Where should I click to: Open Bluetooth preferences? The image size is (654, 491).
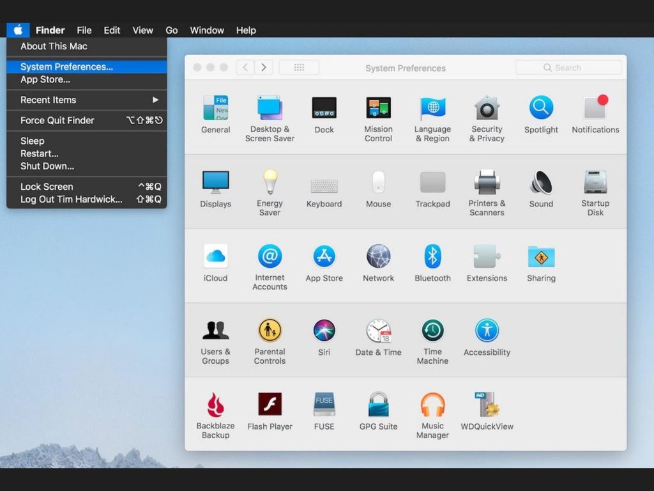432,256
